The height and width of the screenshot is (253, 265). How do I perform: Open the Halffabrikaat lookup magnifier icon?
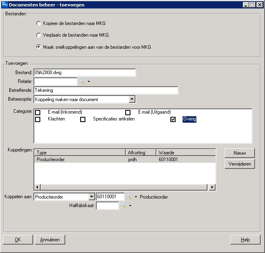click(x=123, y=205)
